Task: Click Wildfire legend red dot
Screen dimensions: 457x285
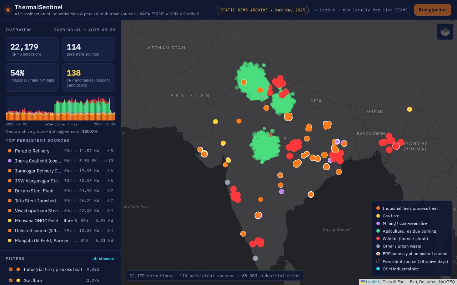Action: [378, 239]
